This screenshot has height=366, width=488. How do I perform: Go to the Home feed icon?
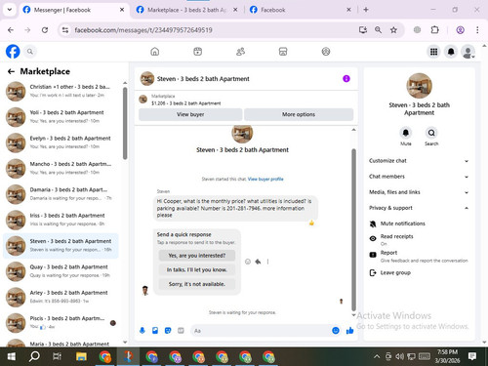click(x=155, y=52)
